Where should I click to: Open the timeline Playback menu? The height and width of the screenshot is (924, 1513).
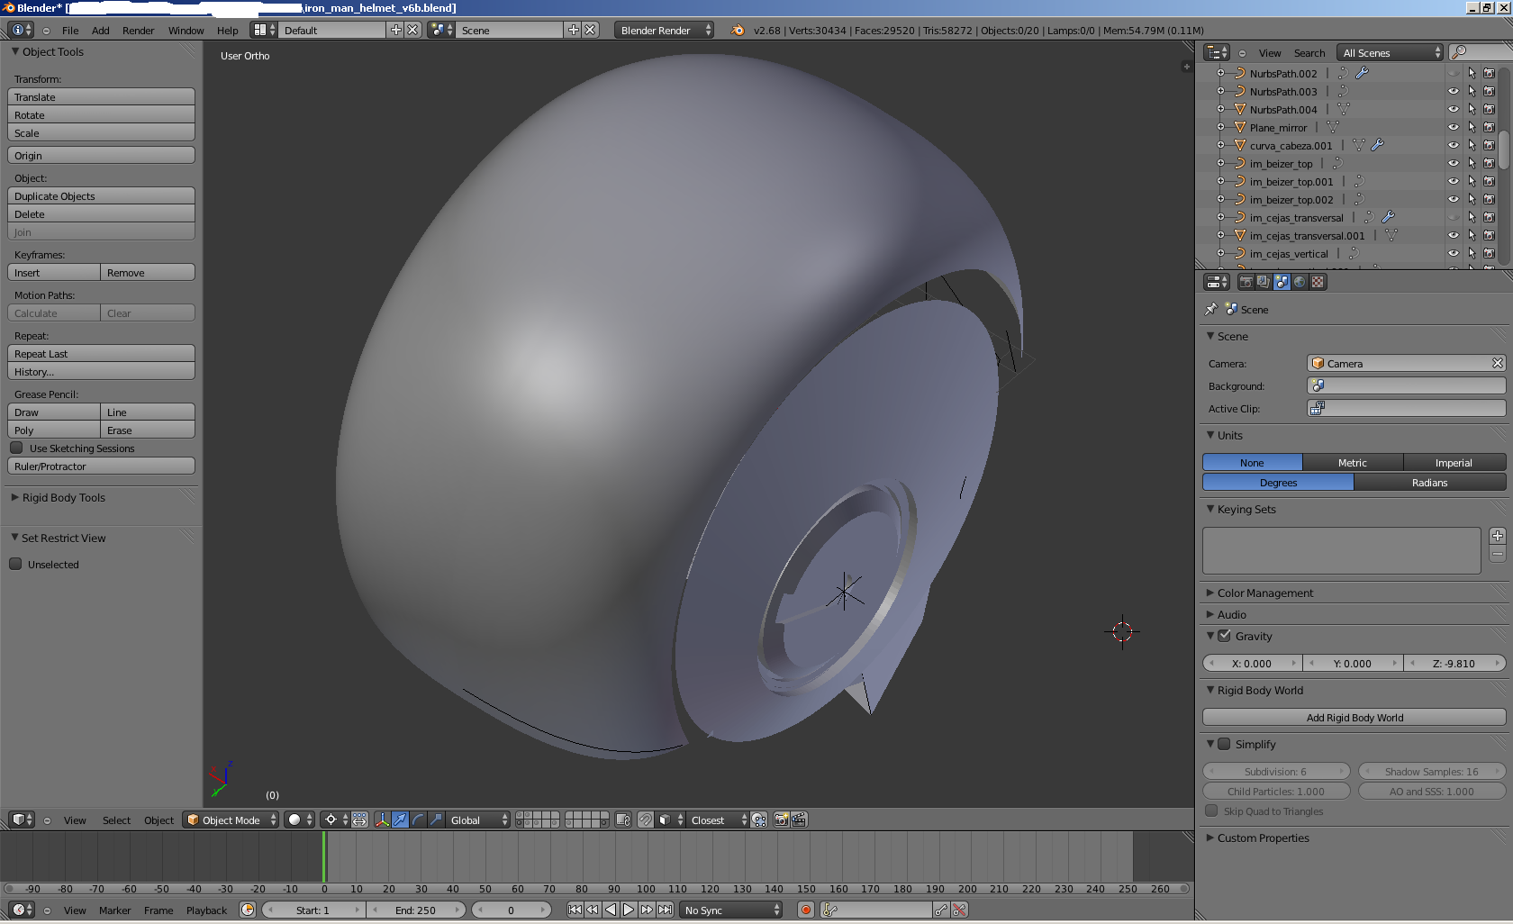(206, 910)
